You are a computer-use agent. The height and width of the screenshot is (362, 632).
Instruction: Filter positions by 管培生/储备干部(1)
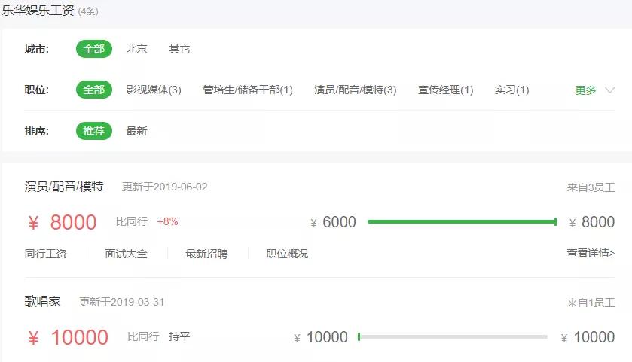248,90
